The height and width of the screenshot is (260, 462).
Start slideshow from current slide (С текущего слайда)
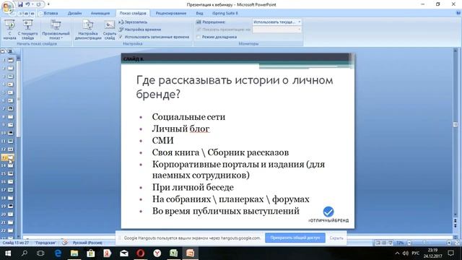27,30
